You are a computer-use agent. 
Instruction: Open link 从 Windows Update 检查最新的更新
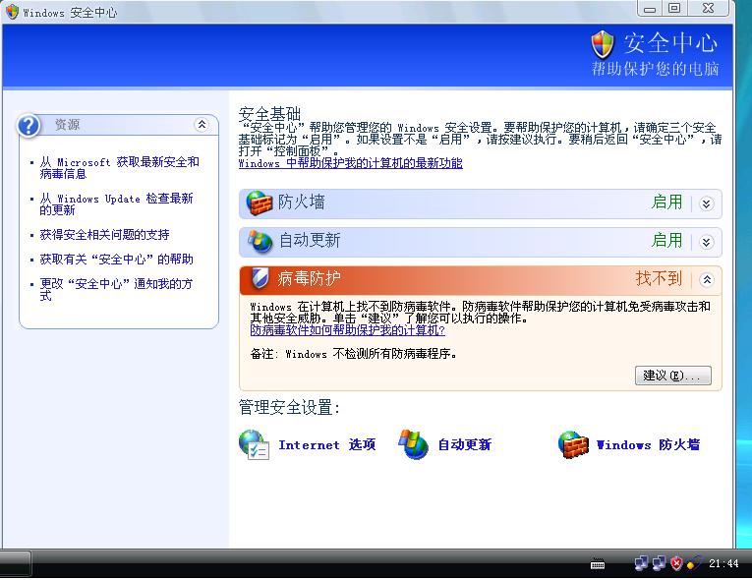(x=117, y=203)
